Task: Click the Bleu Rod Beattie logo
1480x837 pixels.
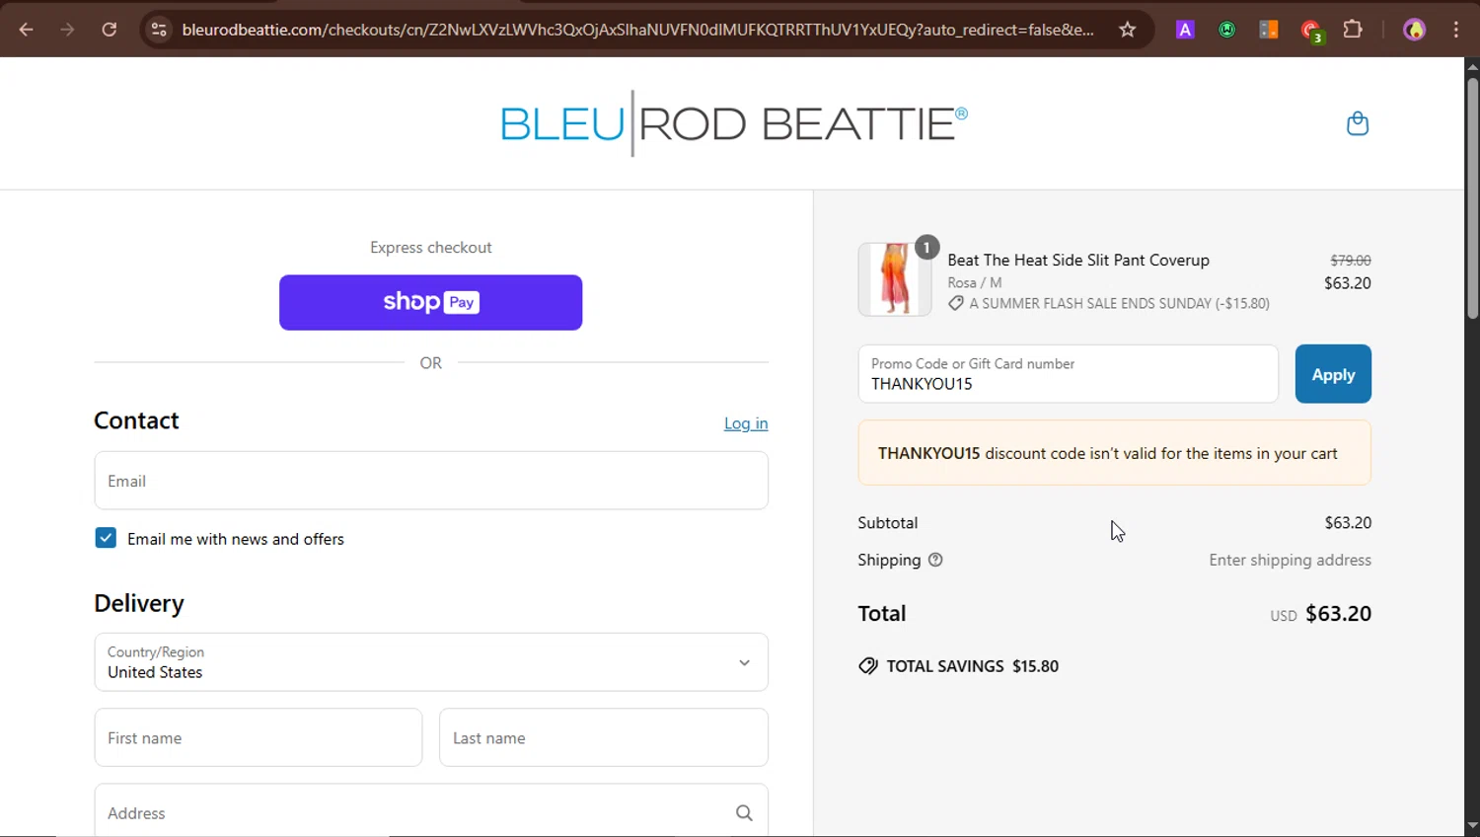Action: pos(734,123)
